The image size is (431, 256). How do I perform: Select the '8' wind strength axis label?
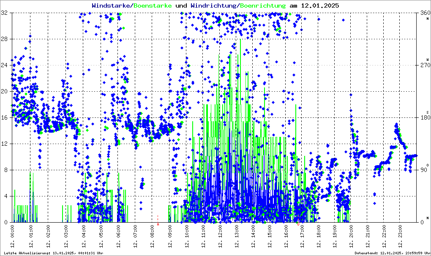coord(6,170)
